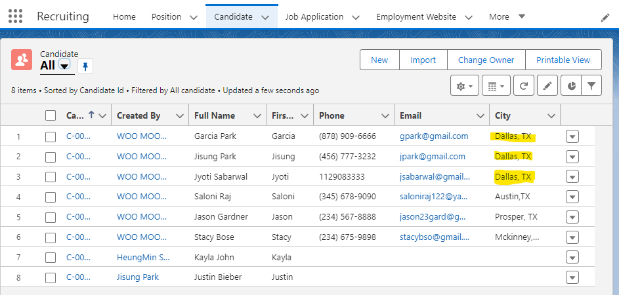Open row actions menu for Jisung Park
Viewport: 619px width, 295px height.
(572, 157)
